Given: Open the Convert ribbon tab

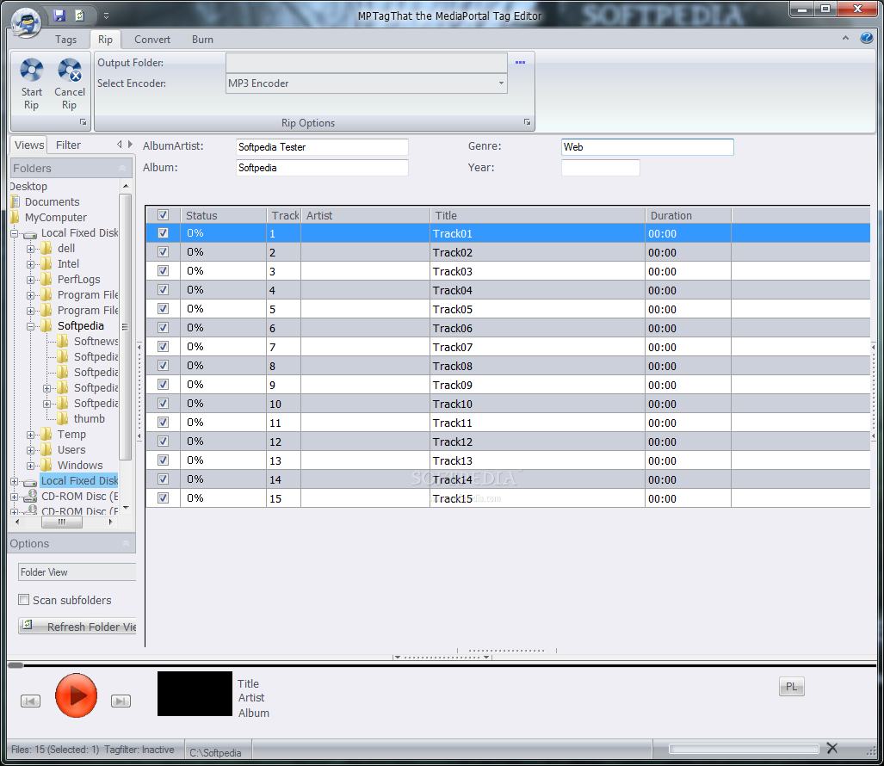Looking at the screenshot, I should (x=152, y=40).
